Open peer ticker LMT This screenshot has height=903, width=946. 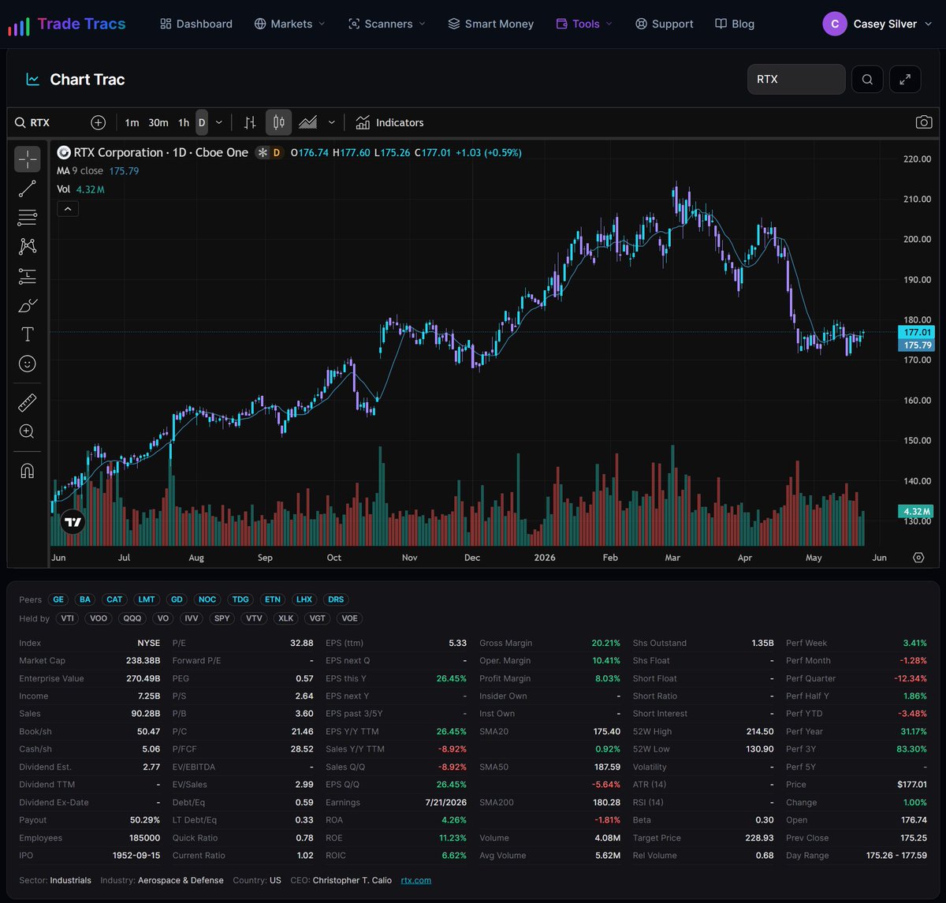click(146, 599)
